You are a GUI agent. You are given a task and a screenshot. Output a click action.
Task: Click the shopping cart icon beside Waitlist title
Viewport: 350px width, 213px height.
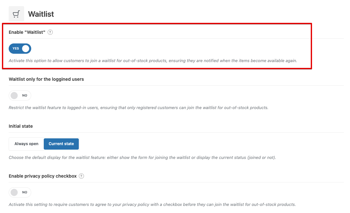coord(16,14)
